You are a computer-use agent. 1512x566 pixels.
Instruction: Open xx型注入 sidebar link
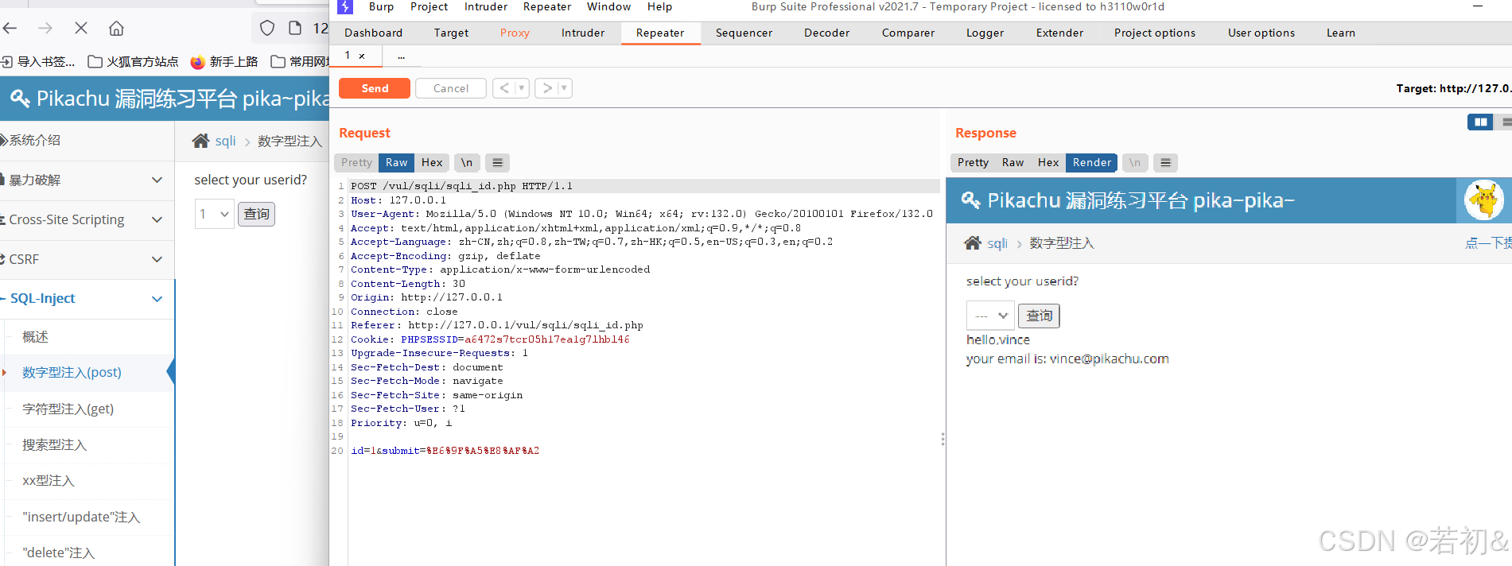48,481
